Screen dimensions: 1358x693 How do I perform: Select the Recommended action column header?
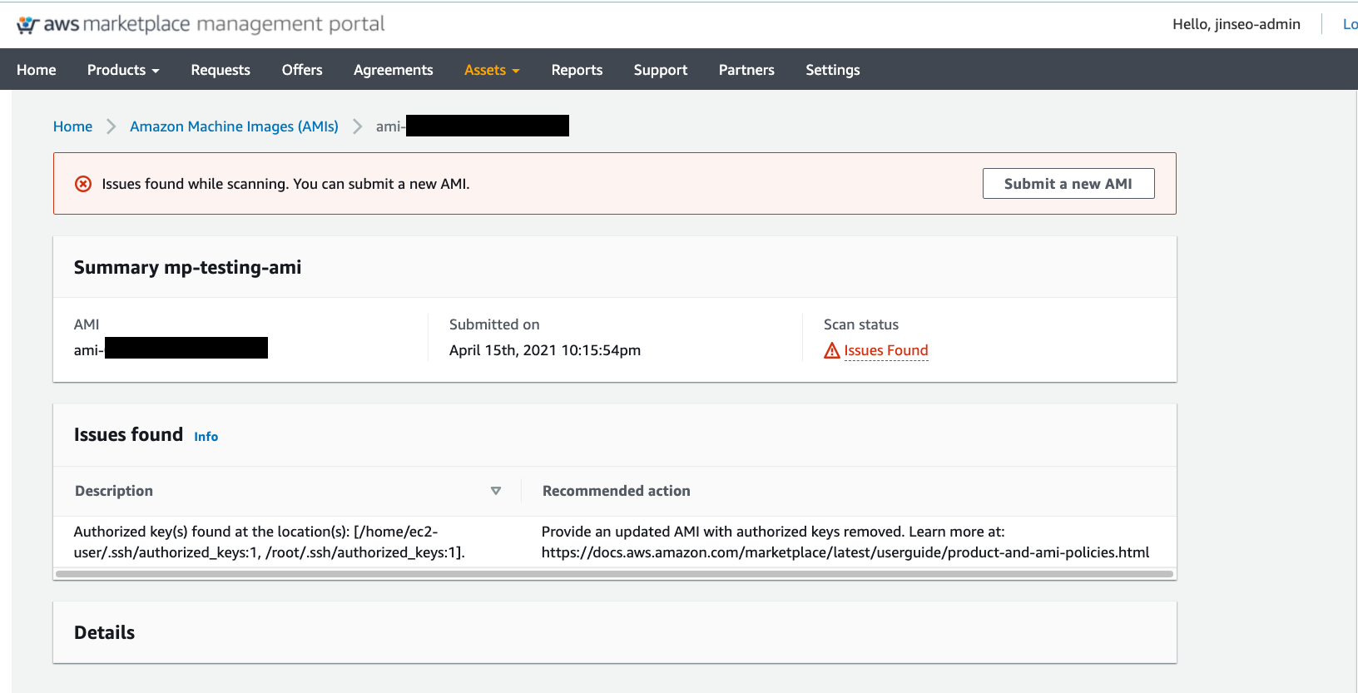click(x=617, y=491)
